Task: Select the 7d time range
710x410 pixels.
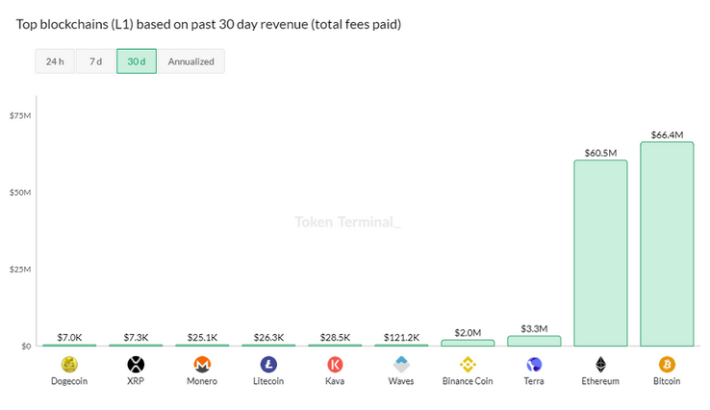Action: point(95,61)
